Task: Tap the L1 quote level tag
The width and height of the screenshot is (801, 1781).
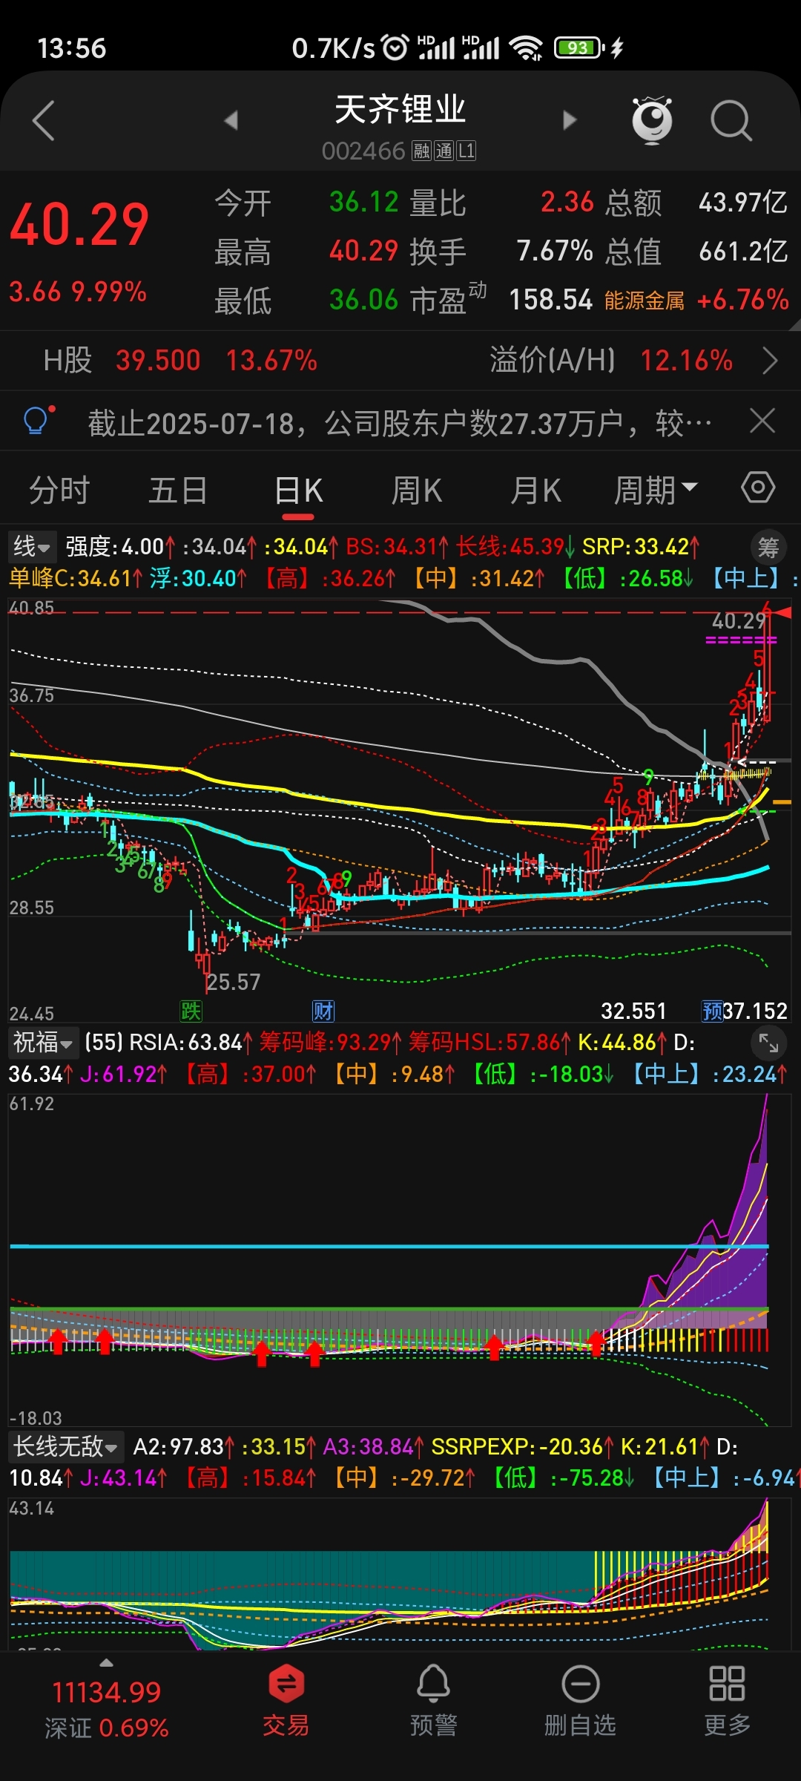Action: [466, 151]
